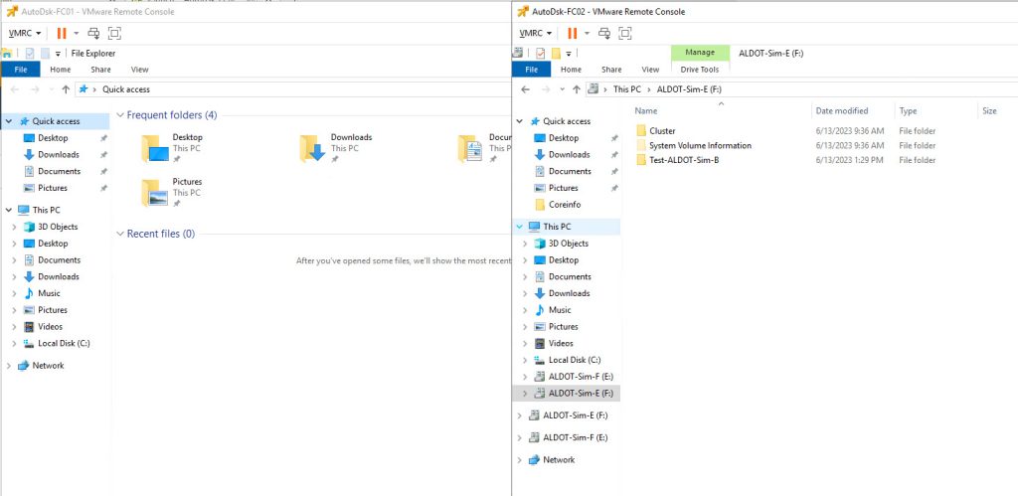
Task: Click Manage contextual tab in FC02 explorer
Action: point(700,53)
